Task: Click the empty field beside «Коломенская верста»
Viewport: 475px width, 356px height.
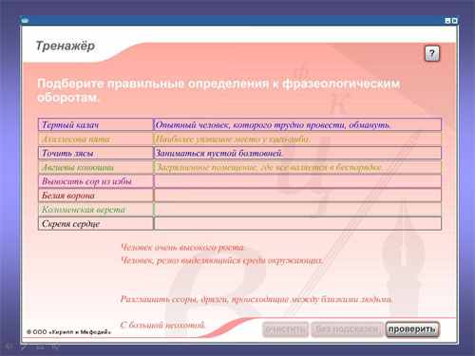Action: pyautogui.click(x=297, y=209)
